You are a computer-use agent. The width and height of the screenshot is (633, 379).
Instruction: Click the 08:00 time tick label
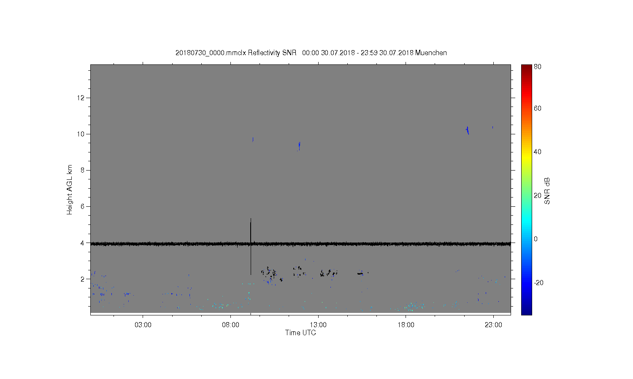coord(230,325)
